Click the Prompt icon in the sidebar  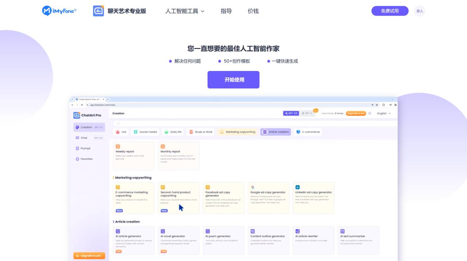point(77,148)
